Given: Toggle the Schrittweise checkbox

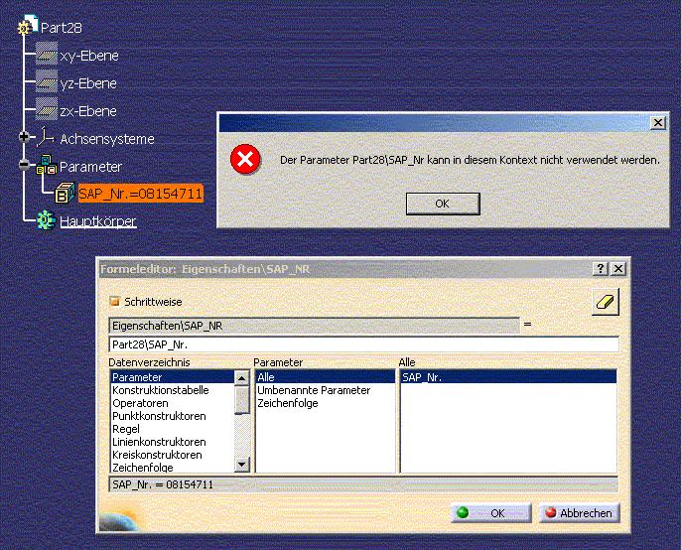Looking at the screenshot, I should [x=115, y=301].
